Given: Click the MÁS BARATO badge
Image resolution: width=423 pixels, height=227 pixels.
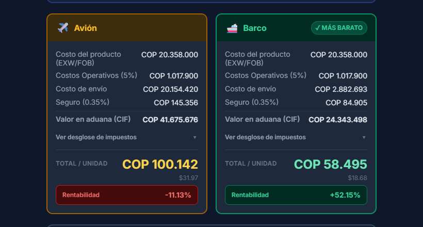Looking at the screenshot, I should [x=339, y=28].
